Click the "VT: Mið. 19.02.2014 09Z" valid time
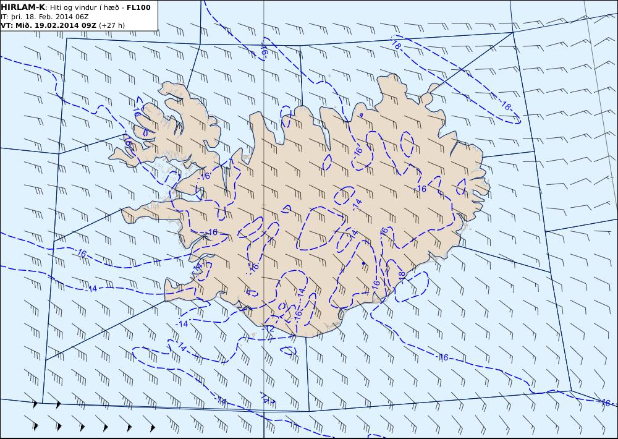The height and width of the screenshot is (439, 618). click(x=48, y=25)
